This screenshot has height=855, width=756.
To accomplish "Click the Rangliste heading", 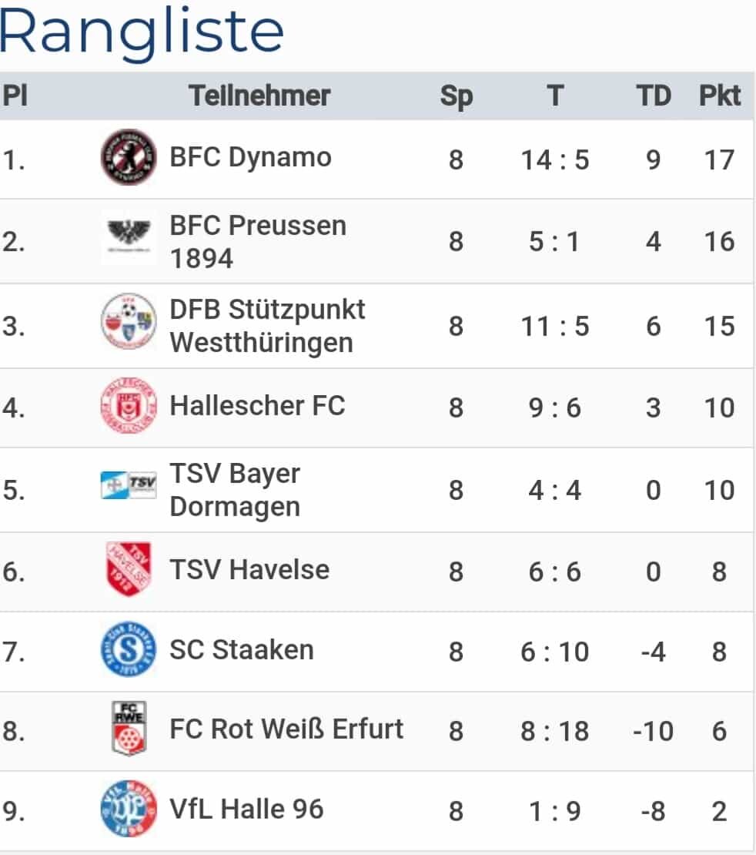I will (142, 32).
